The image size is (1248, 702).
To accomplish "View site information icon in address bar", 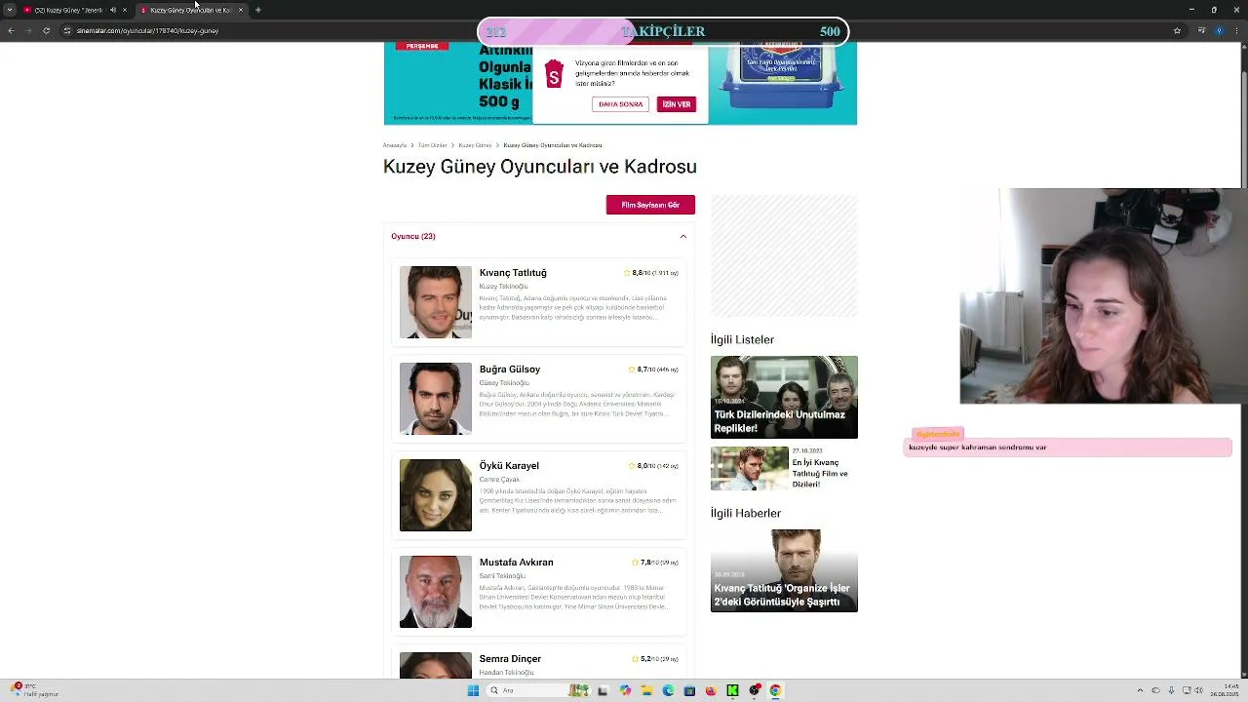I will pyautogui.click(x=66, y=30).
